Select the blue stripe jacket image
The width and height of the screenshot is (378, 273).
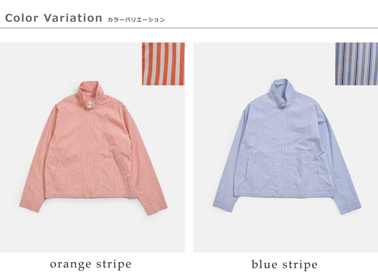[286, 147]
